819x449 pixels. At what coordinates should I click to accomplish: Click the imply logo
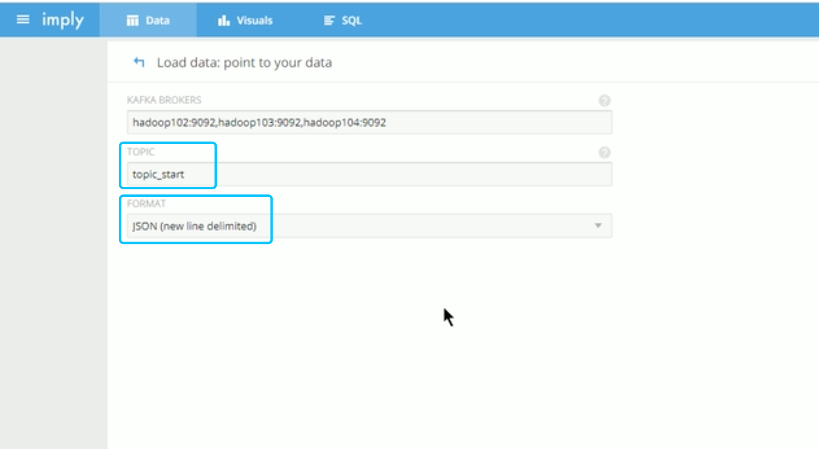pyautogui.click(x=63, y=19)
